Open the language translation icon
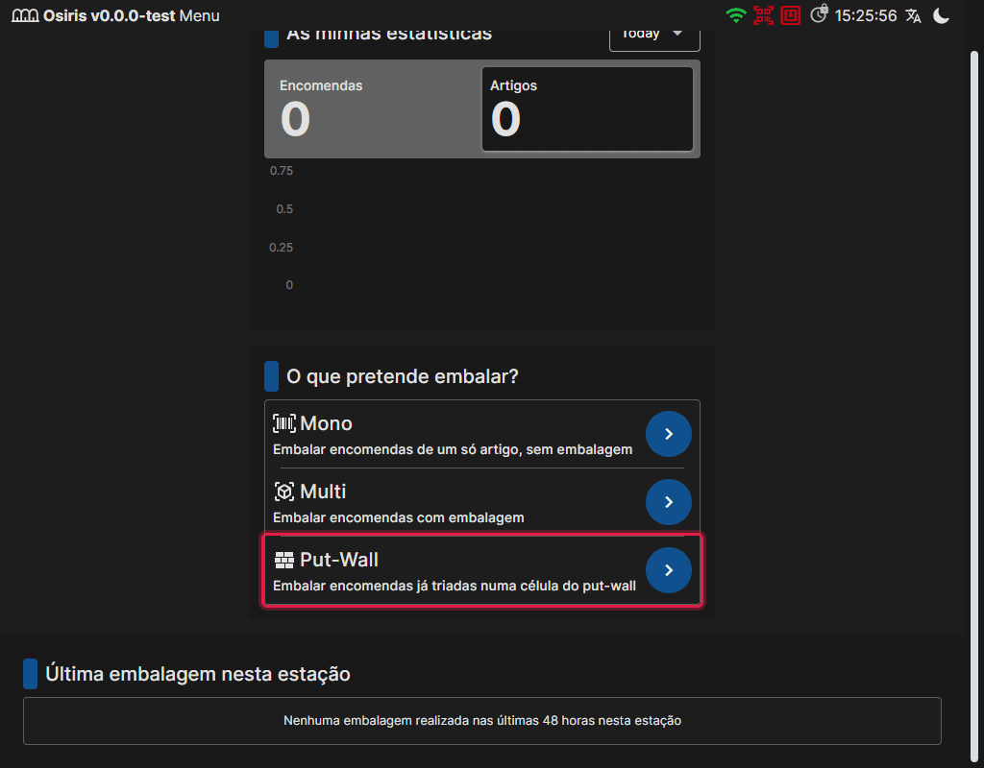This screenshot has height=768, width=984. (x=913, y=15)
